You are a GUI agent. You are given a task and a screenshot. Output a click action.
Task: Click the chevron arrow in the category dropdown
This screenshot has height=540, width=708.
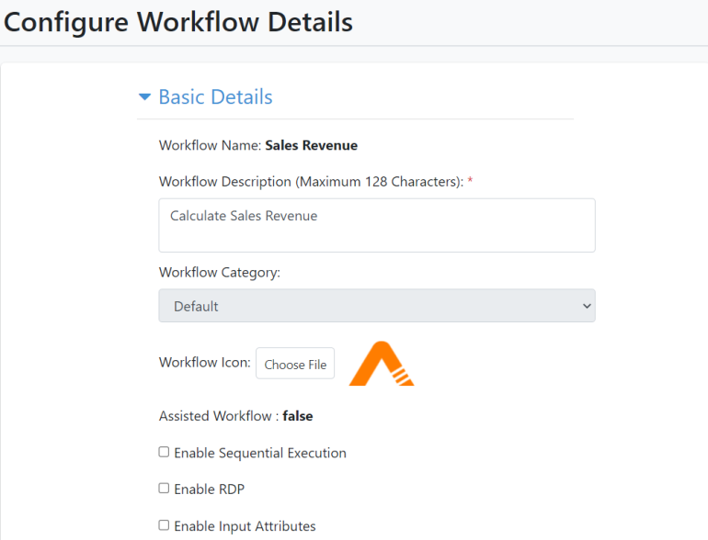pyautogui.click(x=587, y=306)
